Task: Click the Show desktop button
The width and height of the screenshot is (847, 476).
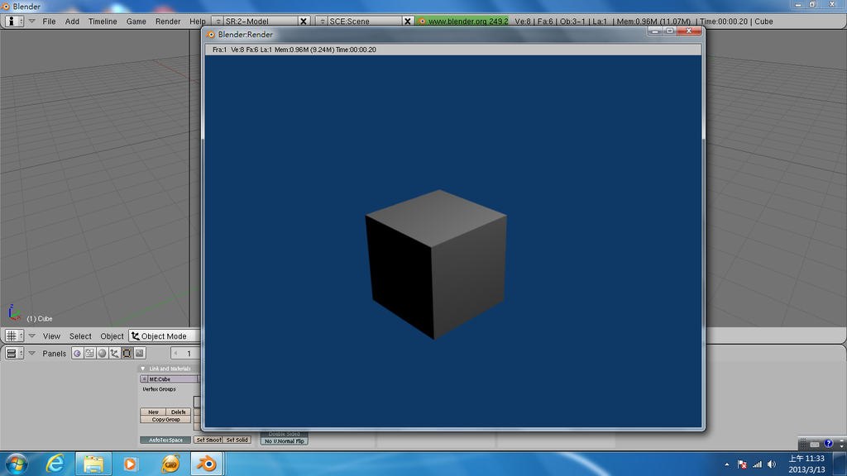Action: tap(840, 464)
